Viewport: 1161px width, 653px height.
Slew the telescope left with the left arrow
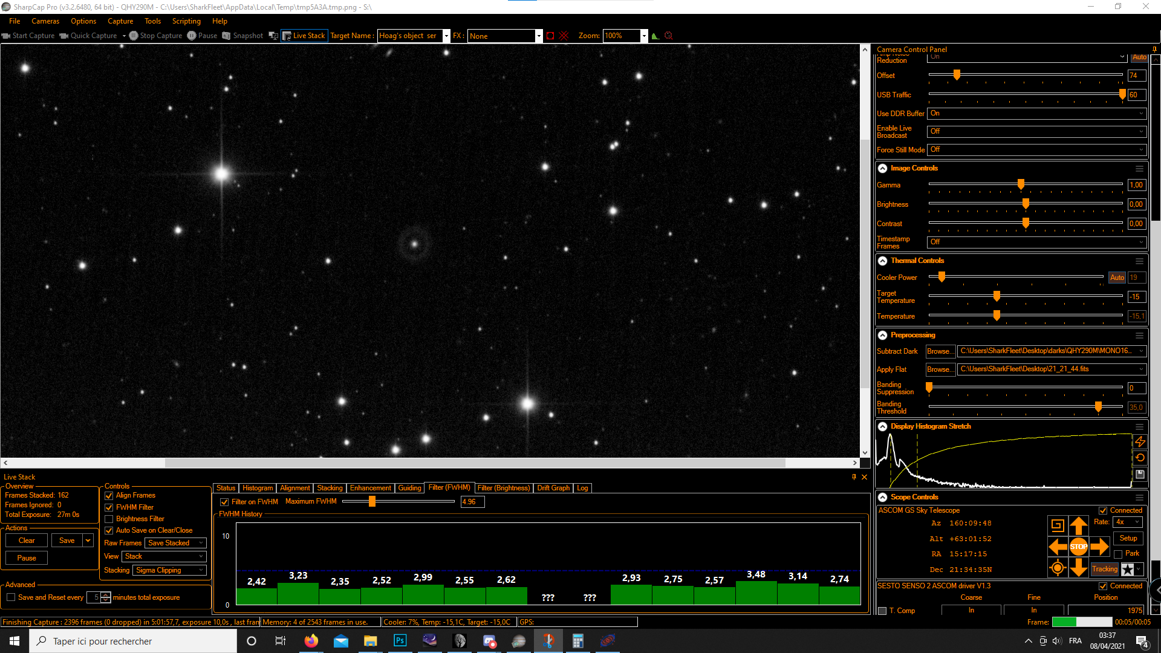tap(1058, 547)
